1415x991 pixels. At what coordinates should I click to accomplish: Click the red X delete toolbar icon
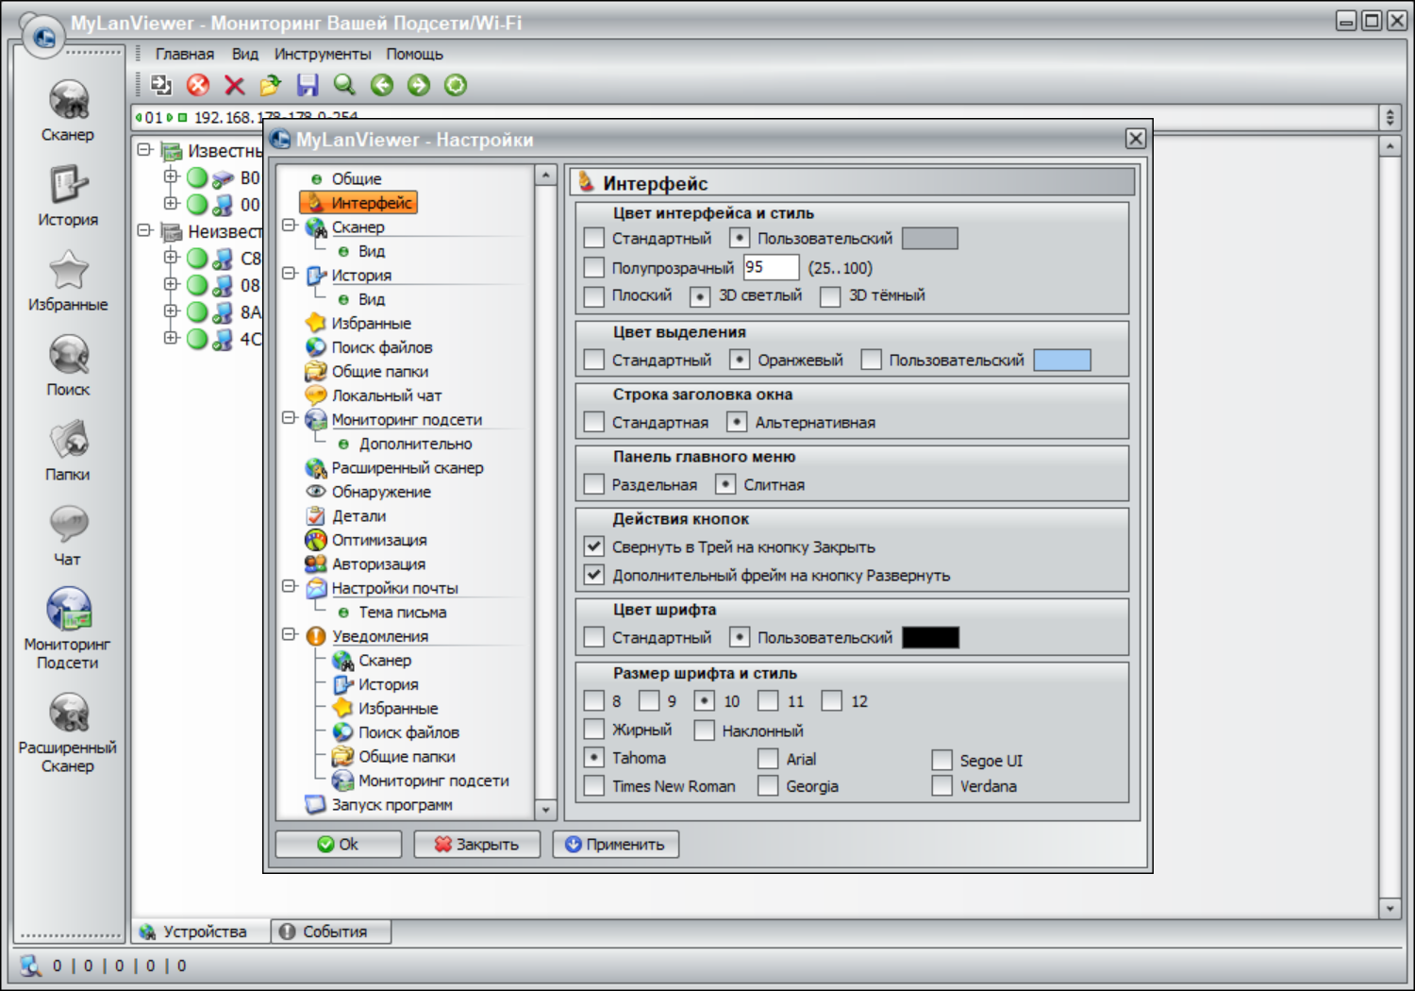[x=235, y=85]
